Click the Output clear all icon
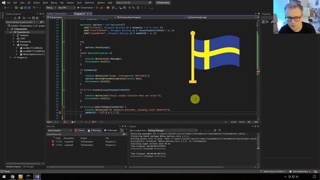 click(x=214, y=130)
